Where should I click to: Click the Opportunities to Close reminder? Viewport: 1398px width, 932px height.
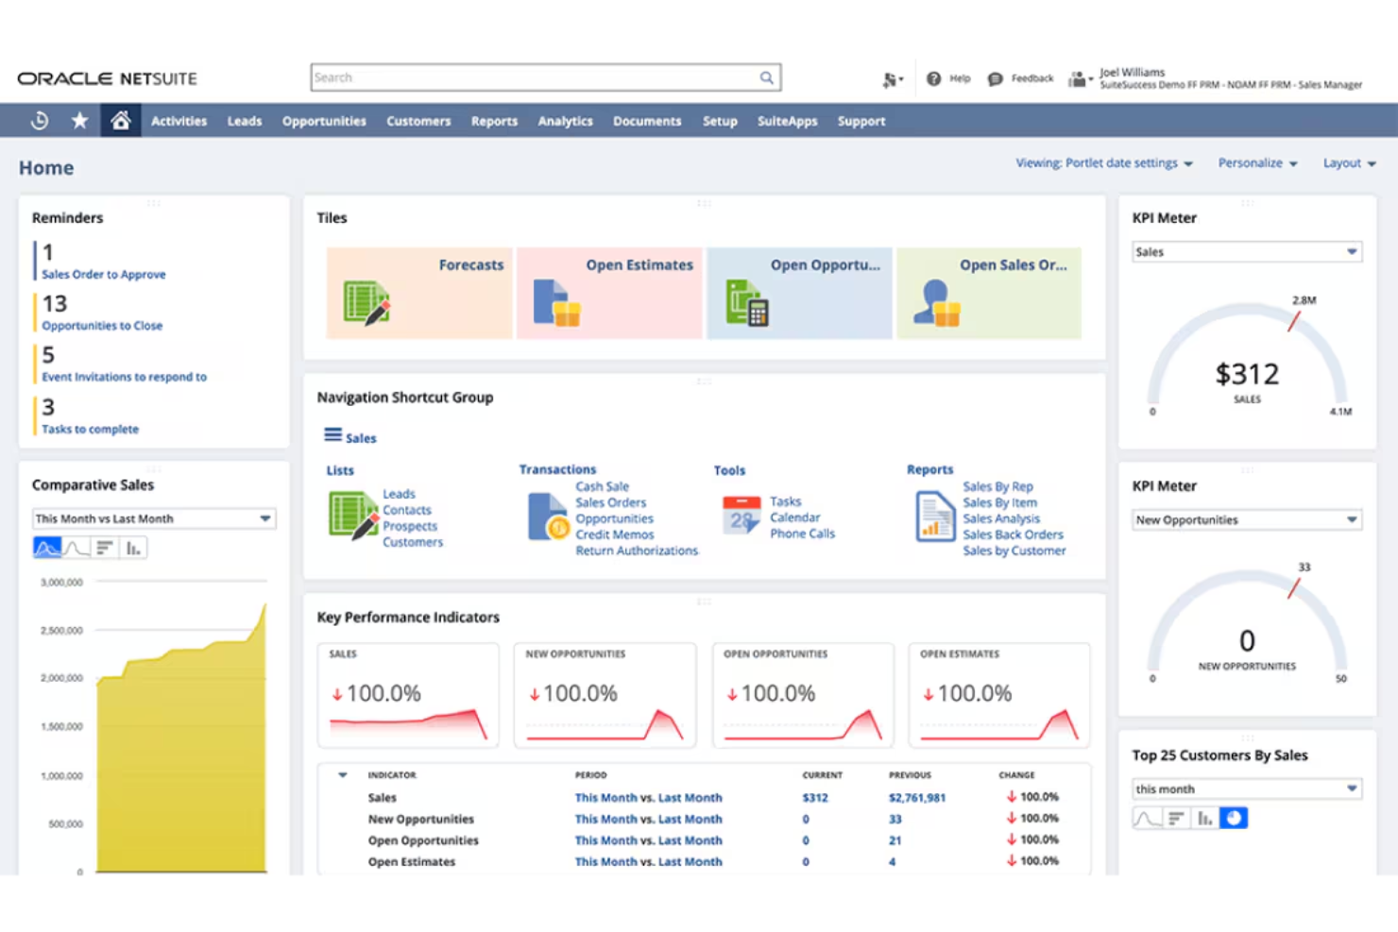[x=102, y=325]
